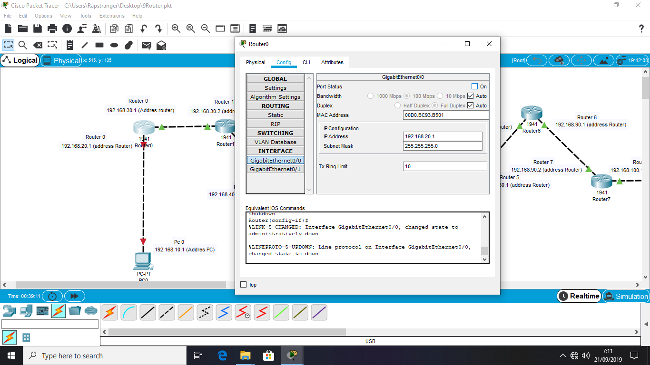Viewport: 650px width, 365px height.
Task: Zoom out of workspace
Action: tap(206, 29)
